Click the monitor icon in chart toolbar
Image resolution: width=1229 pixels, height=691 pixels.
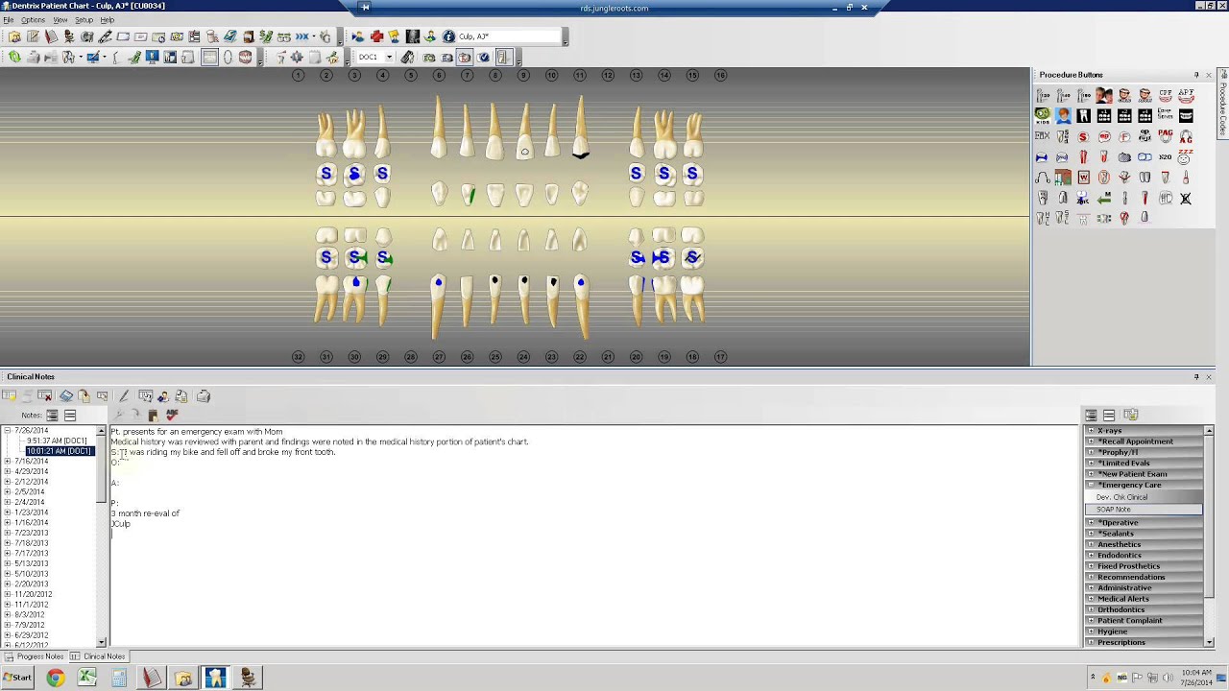[152, 58]
